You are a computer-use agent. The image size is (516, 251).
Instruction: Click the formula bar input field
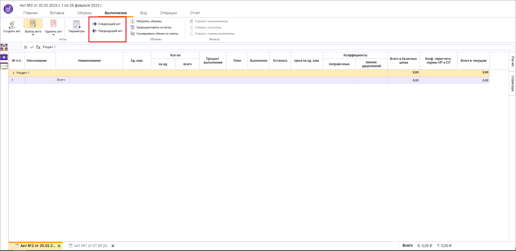[x=277, y=47]
